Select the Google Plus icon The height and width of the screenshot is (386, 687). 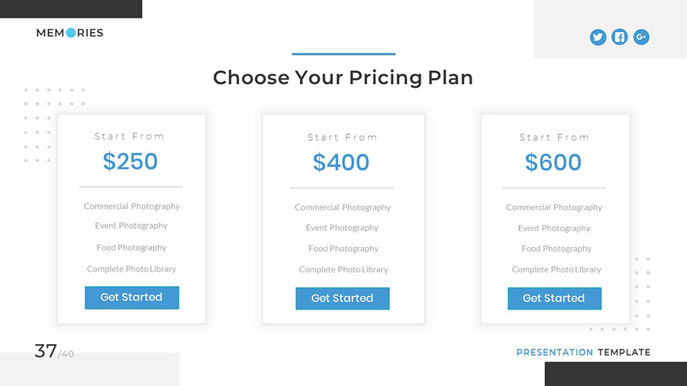[x=641, y=37]
